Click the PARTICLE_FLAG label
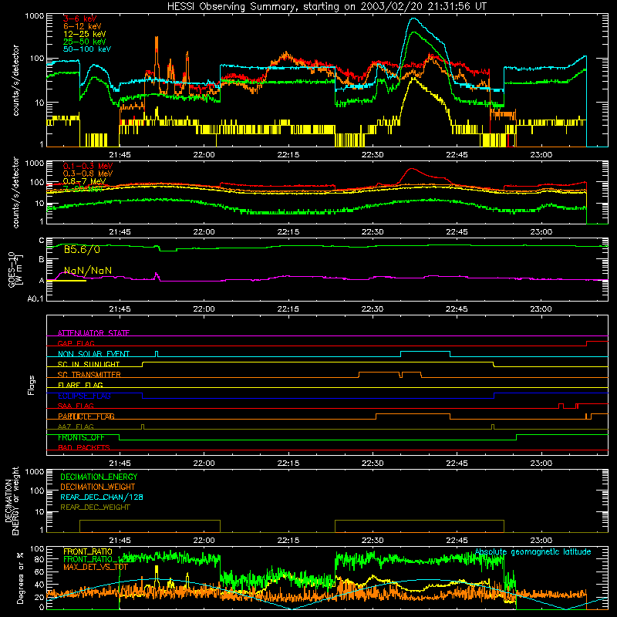 [86, 416]
